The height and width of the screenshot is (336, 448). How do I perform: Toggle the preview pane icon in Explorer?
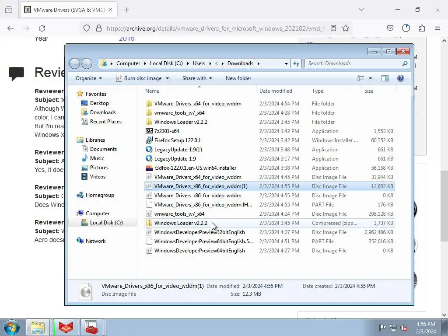(x=385, y=78)
